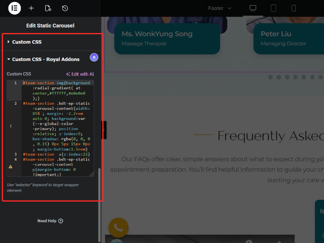This screenshot has height=243, width=324.
Task: Open Page Settings document icon
Action: tap(48, 8)
